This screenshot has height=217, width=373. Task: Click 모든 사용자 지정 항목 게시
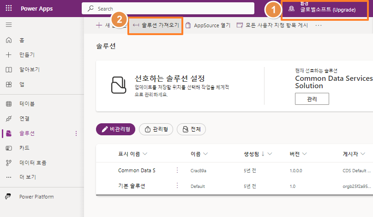coord(272,25)
